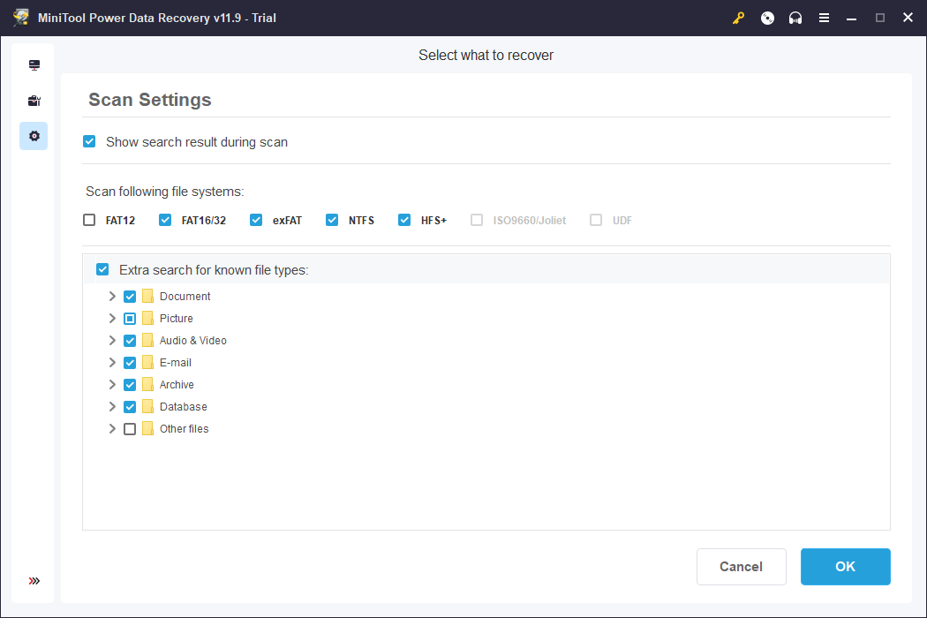Uncheck the HFS+ checkbox
The image size is (927, 618).
(x=404, y=220)
